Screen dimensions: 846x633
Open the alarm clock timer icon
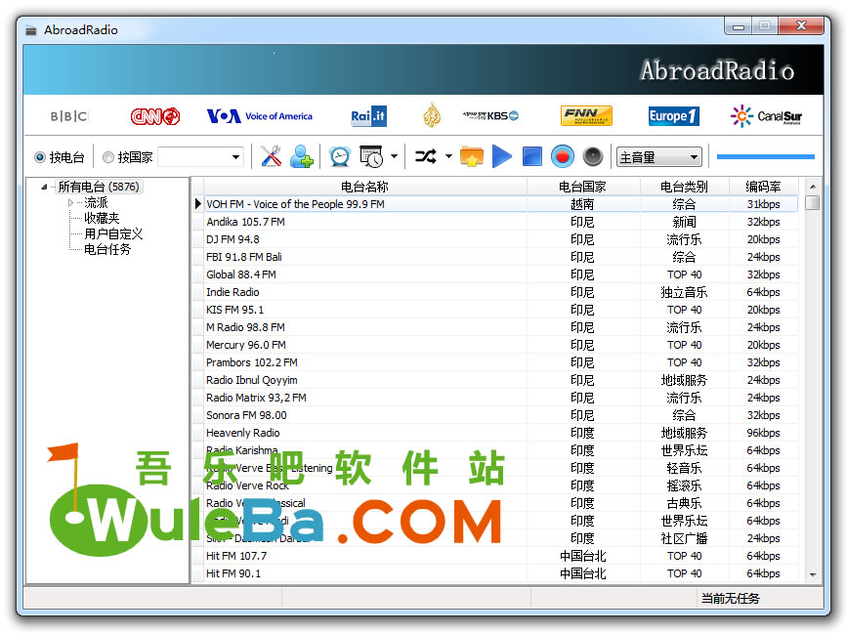tap(340, 156)
